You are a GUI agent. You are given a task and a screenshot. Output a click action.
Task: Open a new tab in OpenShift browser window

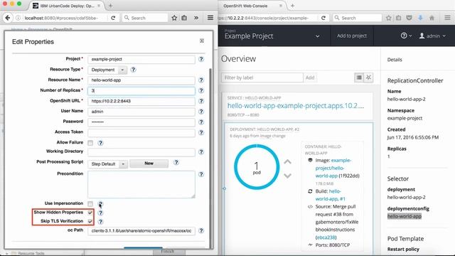click(292, 6)
